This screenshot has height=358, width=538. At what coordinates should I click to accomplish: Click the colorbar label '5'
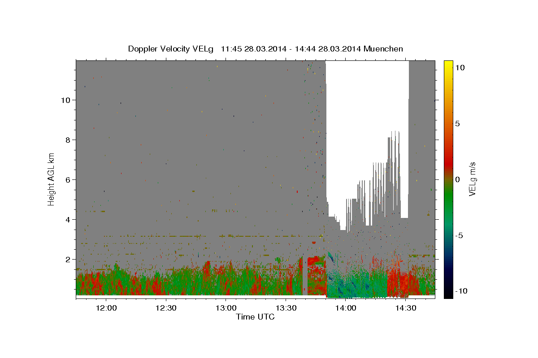point(457,124)
